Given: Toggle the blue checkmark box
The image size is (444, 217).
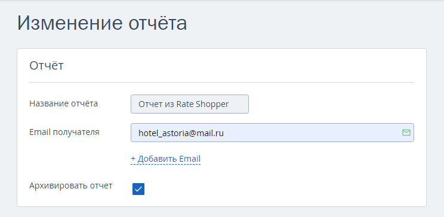Looking at the screenshot, I should coord(138,189).
